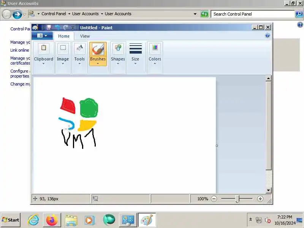Open Windows Media Player taskbar icon
Viewport: 304px width, 228px height.
tap(90, 220)
